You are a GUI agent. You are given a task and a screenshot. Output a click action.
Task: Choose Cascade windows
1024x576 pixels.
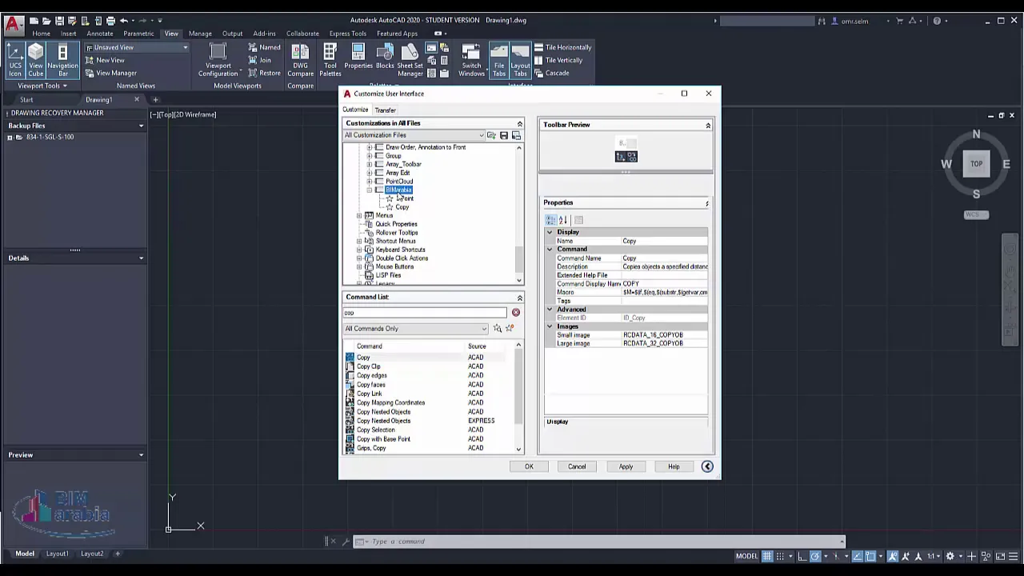[x=552, y=73]
